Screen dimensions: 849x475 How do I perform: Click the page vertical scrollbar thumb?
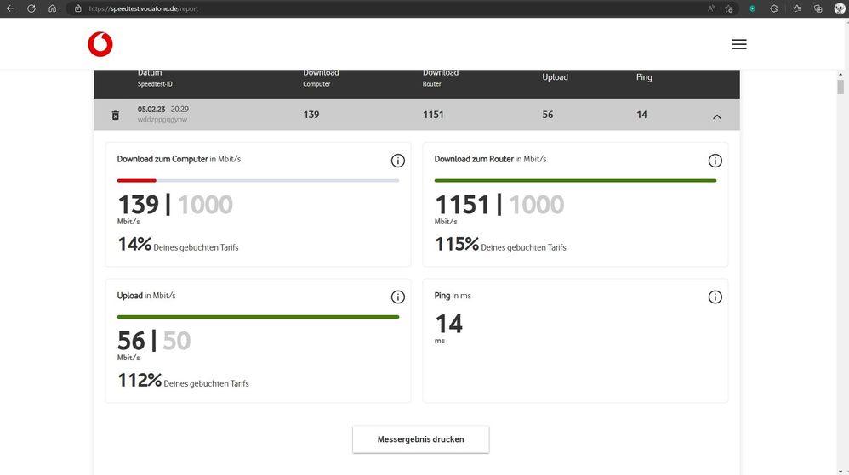click(840, 88)
